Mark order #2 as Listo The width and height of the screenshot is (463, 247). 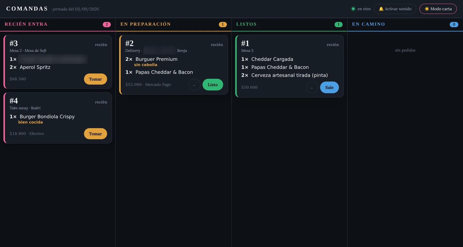click(213, 85)
